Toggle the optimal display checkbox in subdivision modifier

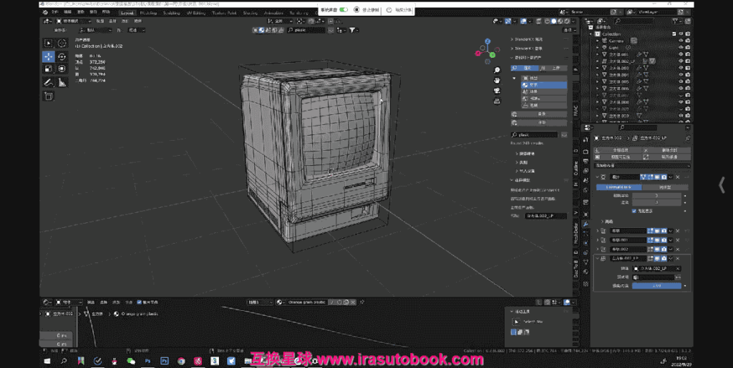[x=634, y=211]
